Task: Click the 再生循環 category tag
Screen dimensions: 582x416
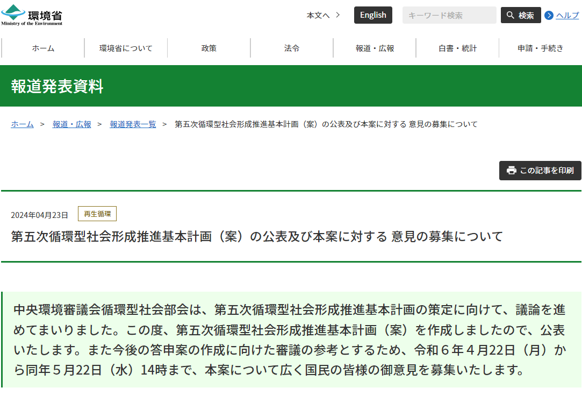Action: (97, 214)
